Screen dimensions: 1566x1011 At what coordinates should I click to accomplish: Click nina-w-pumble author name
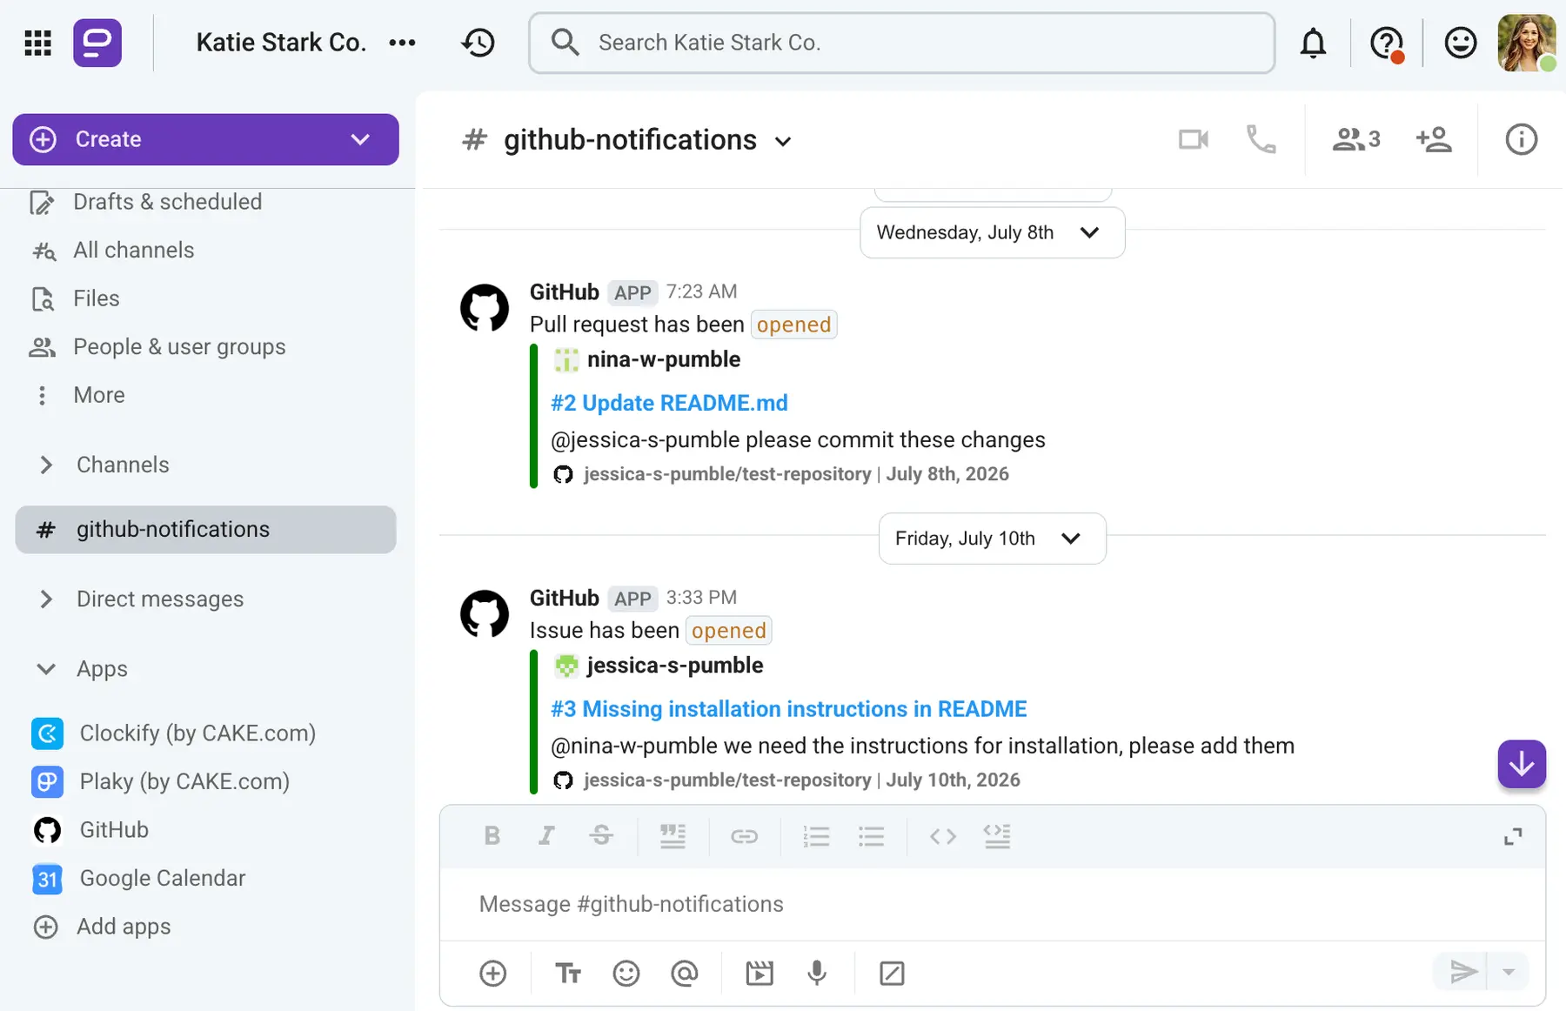coord(664,359)
